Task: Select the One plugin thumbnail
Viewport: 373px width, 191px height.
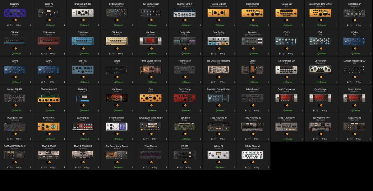Action: [x=151, y=98]
